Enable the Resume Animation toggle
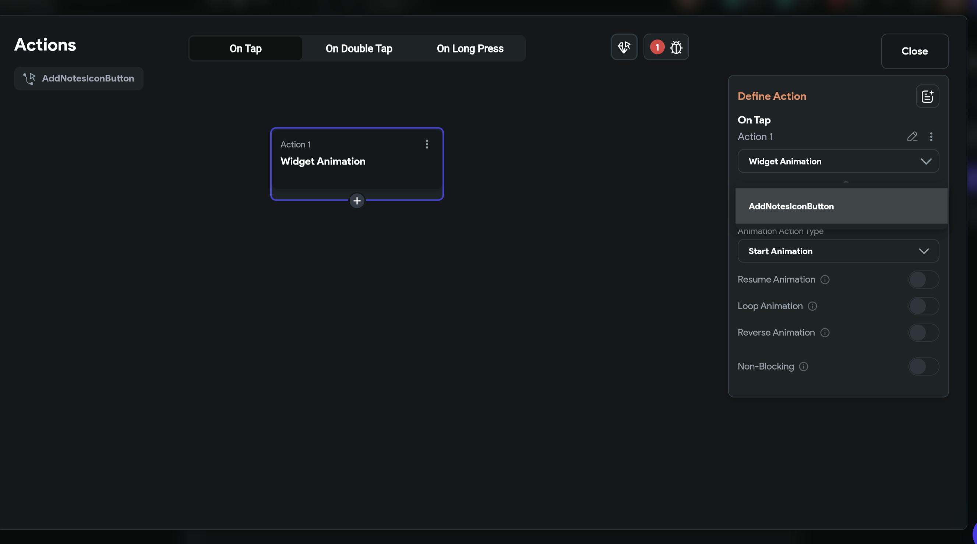 [923, 280]
